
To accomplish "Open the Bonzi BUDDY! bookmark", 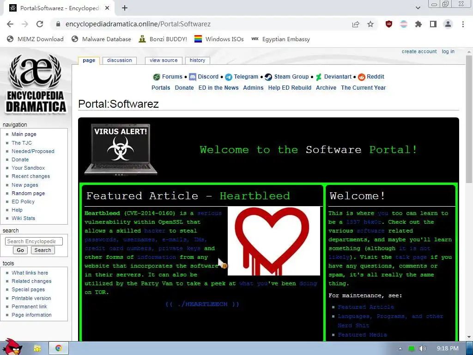I will [x=163, y=39].
